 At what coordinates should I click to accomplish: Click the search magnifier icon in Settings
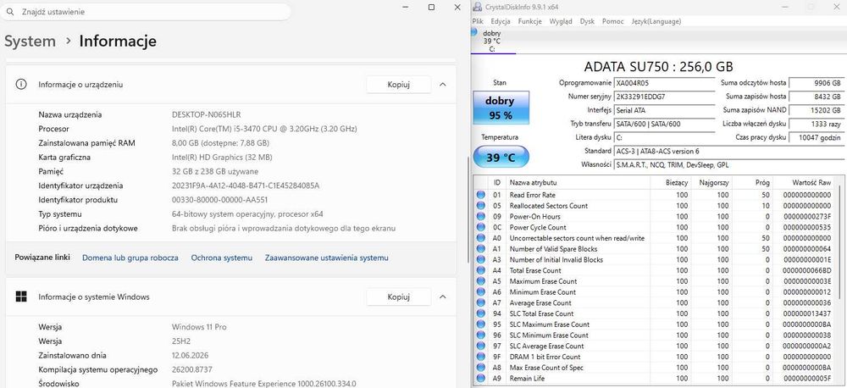click(10, 11)
